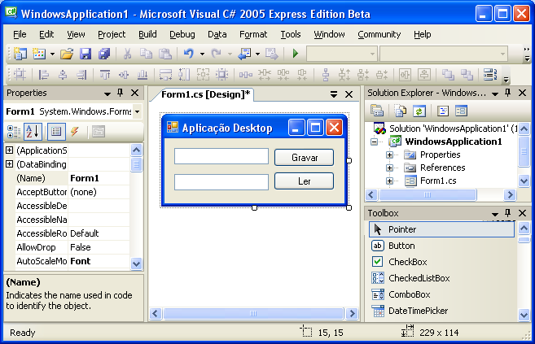
Task: Click Solution Explorer Show All Files icon
Action: coord(400,111)
